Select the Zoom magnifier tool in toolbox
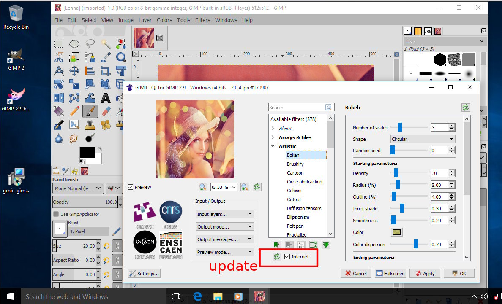The height and width of the screenshot is (304, 502). [121, 57]
